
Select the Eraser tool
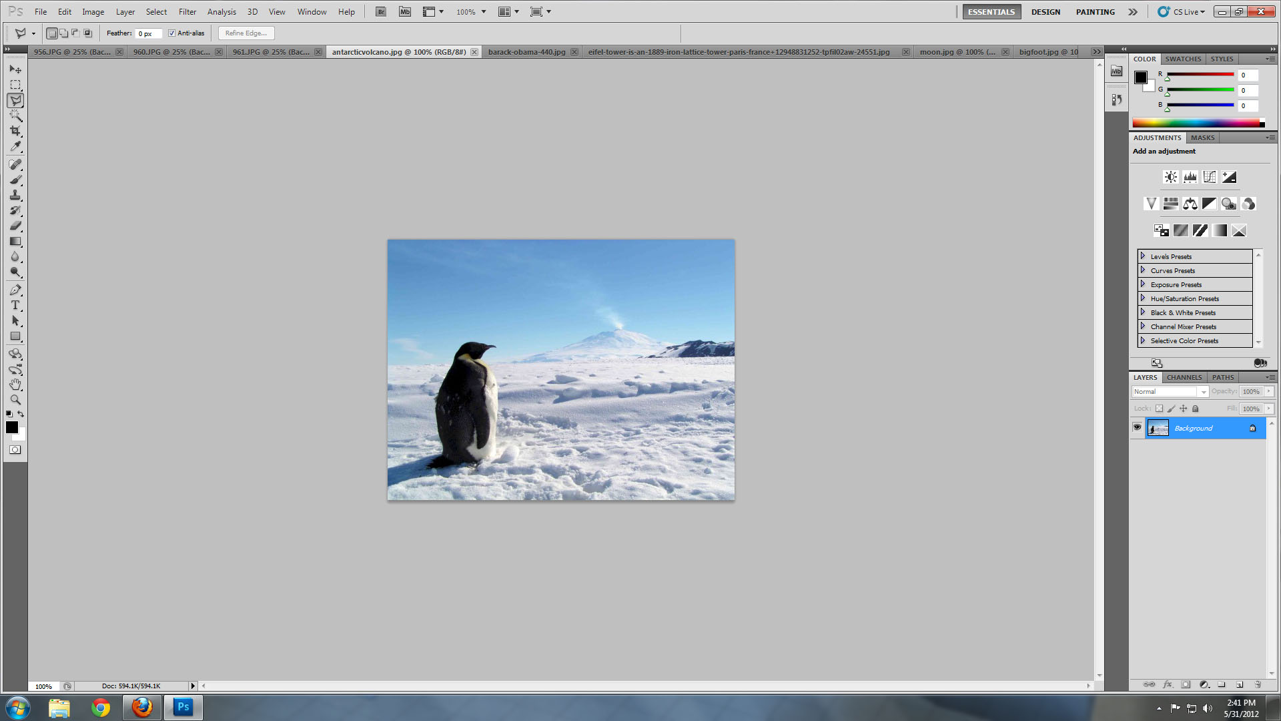[15, 226]
